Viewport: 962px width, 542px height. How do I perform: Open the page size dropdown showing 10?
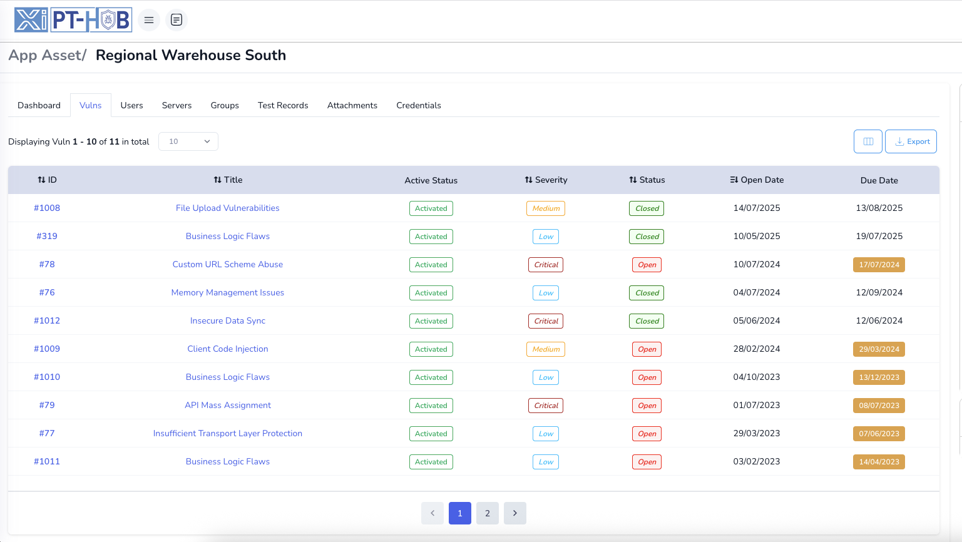[188, 141]
